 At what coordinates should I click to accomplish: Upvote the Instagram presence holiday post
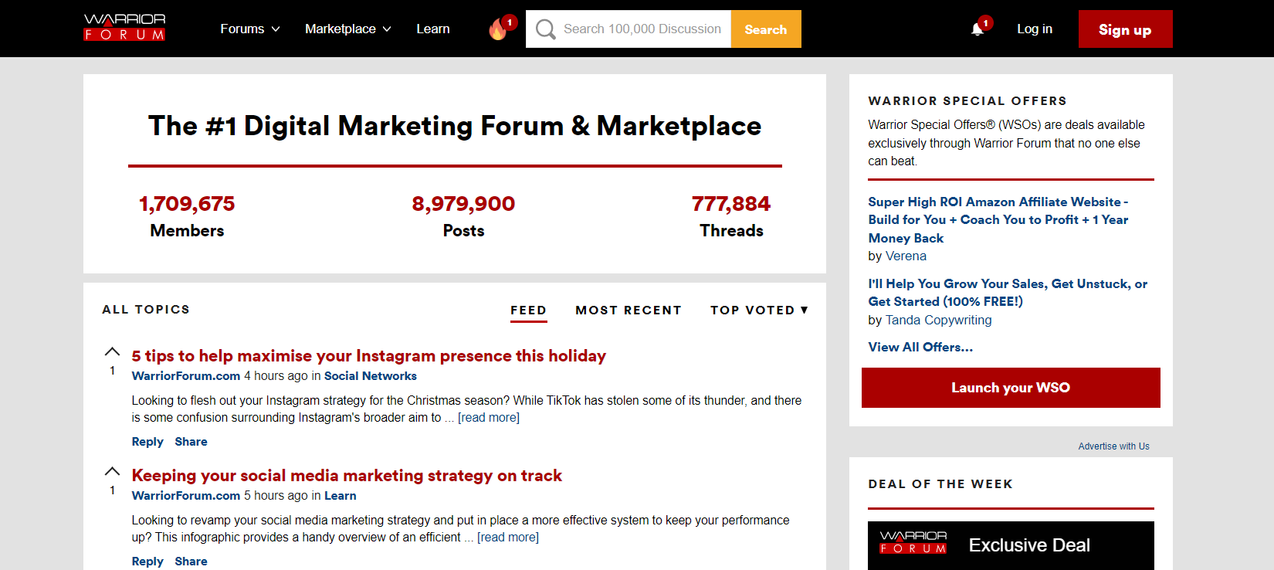pyautogui.click(x=112, y=351)
